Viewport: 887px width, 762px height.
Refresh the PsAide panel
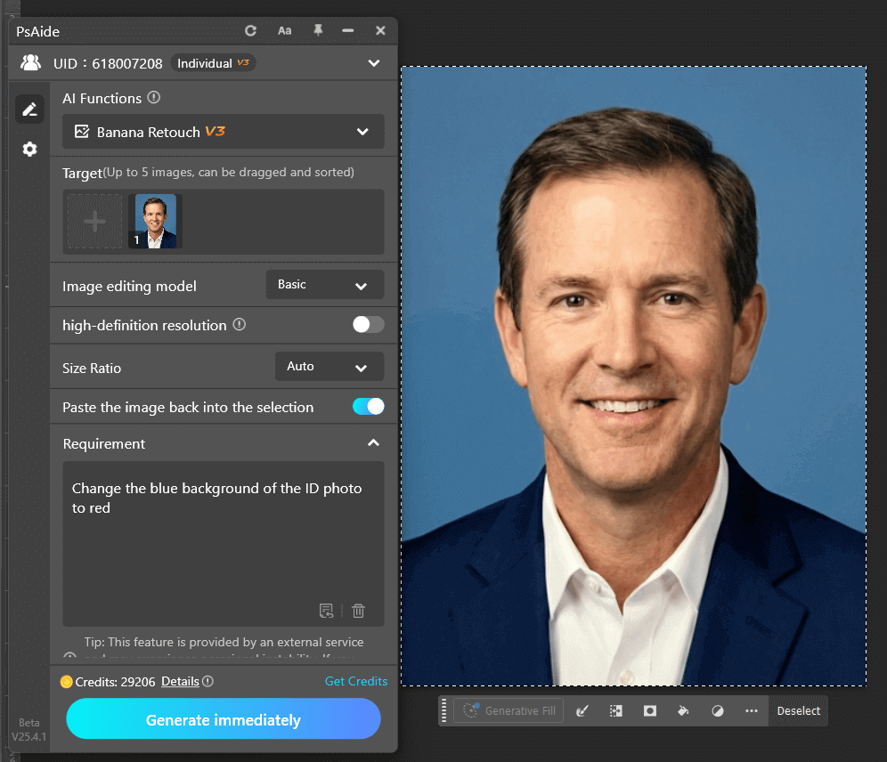(250, 30)
